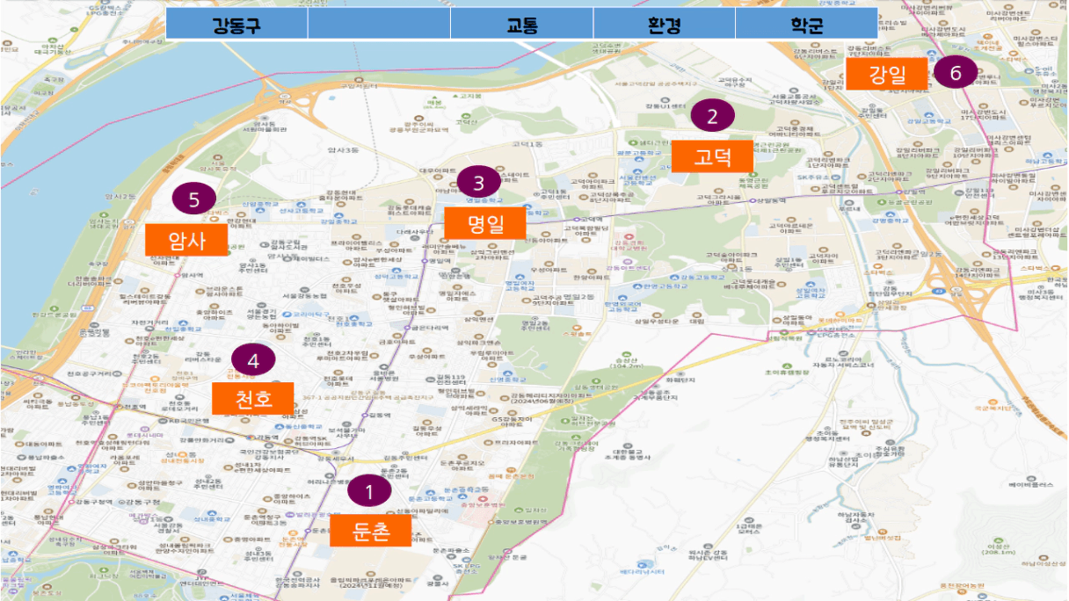The width and height of the screenshot is (1069, 601).
Task: Select the 길동역 station label
Action: (379, 414)
